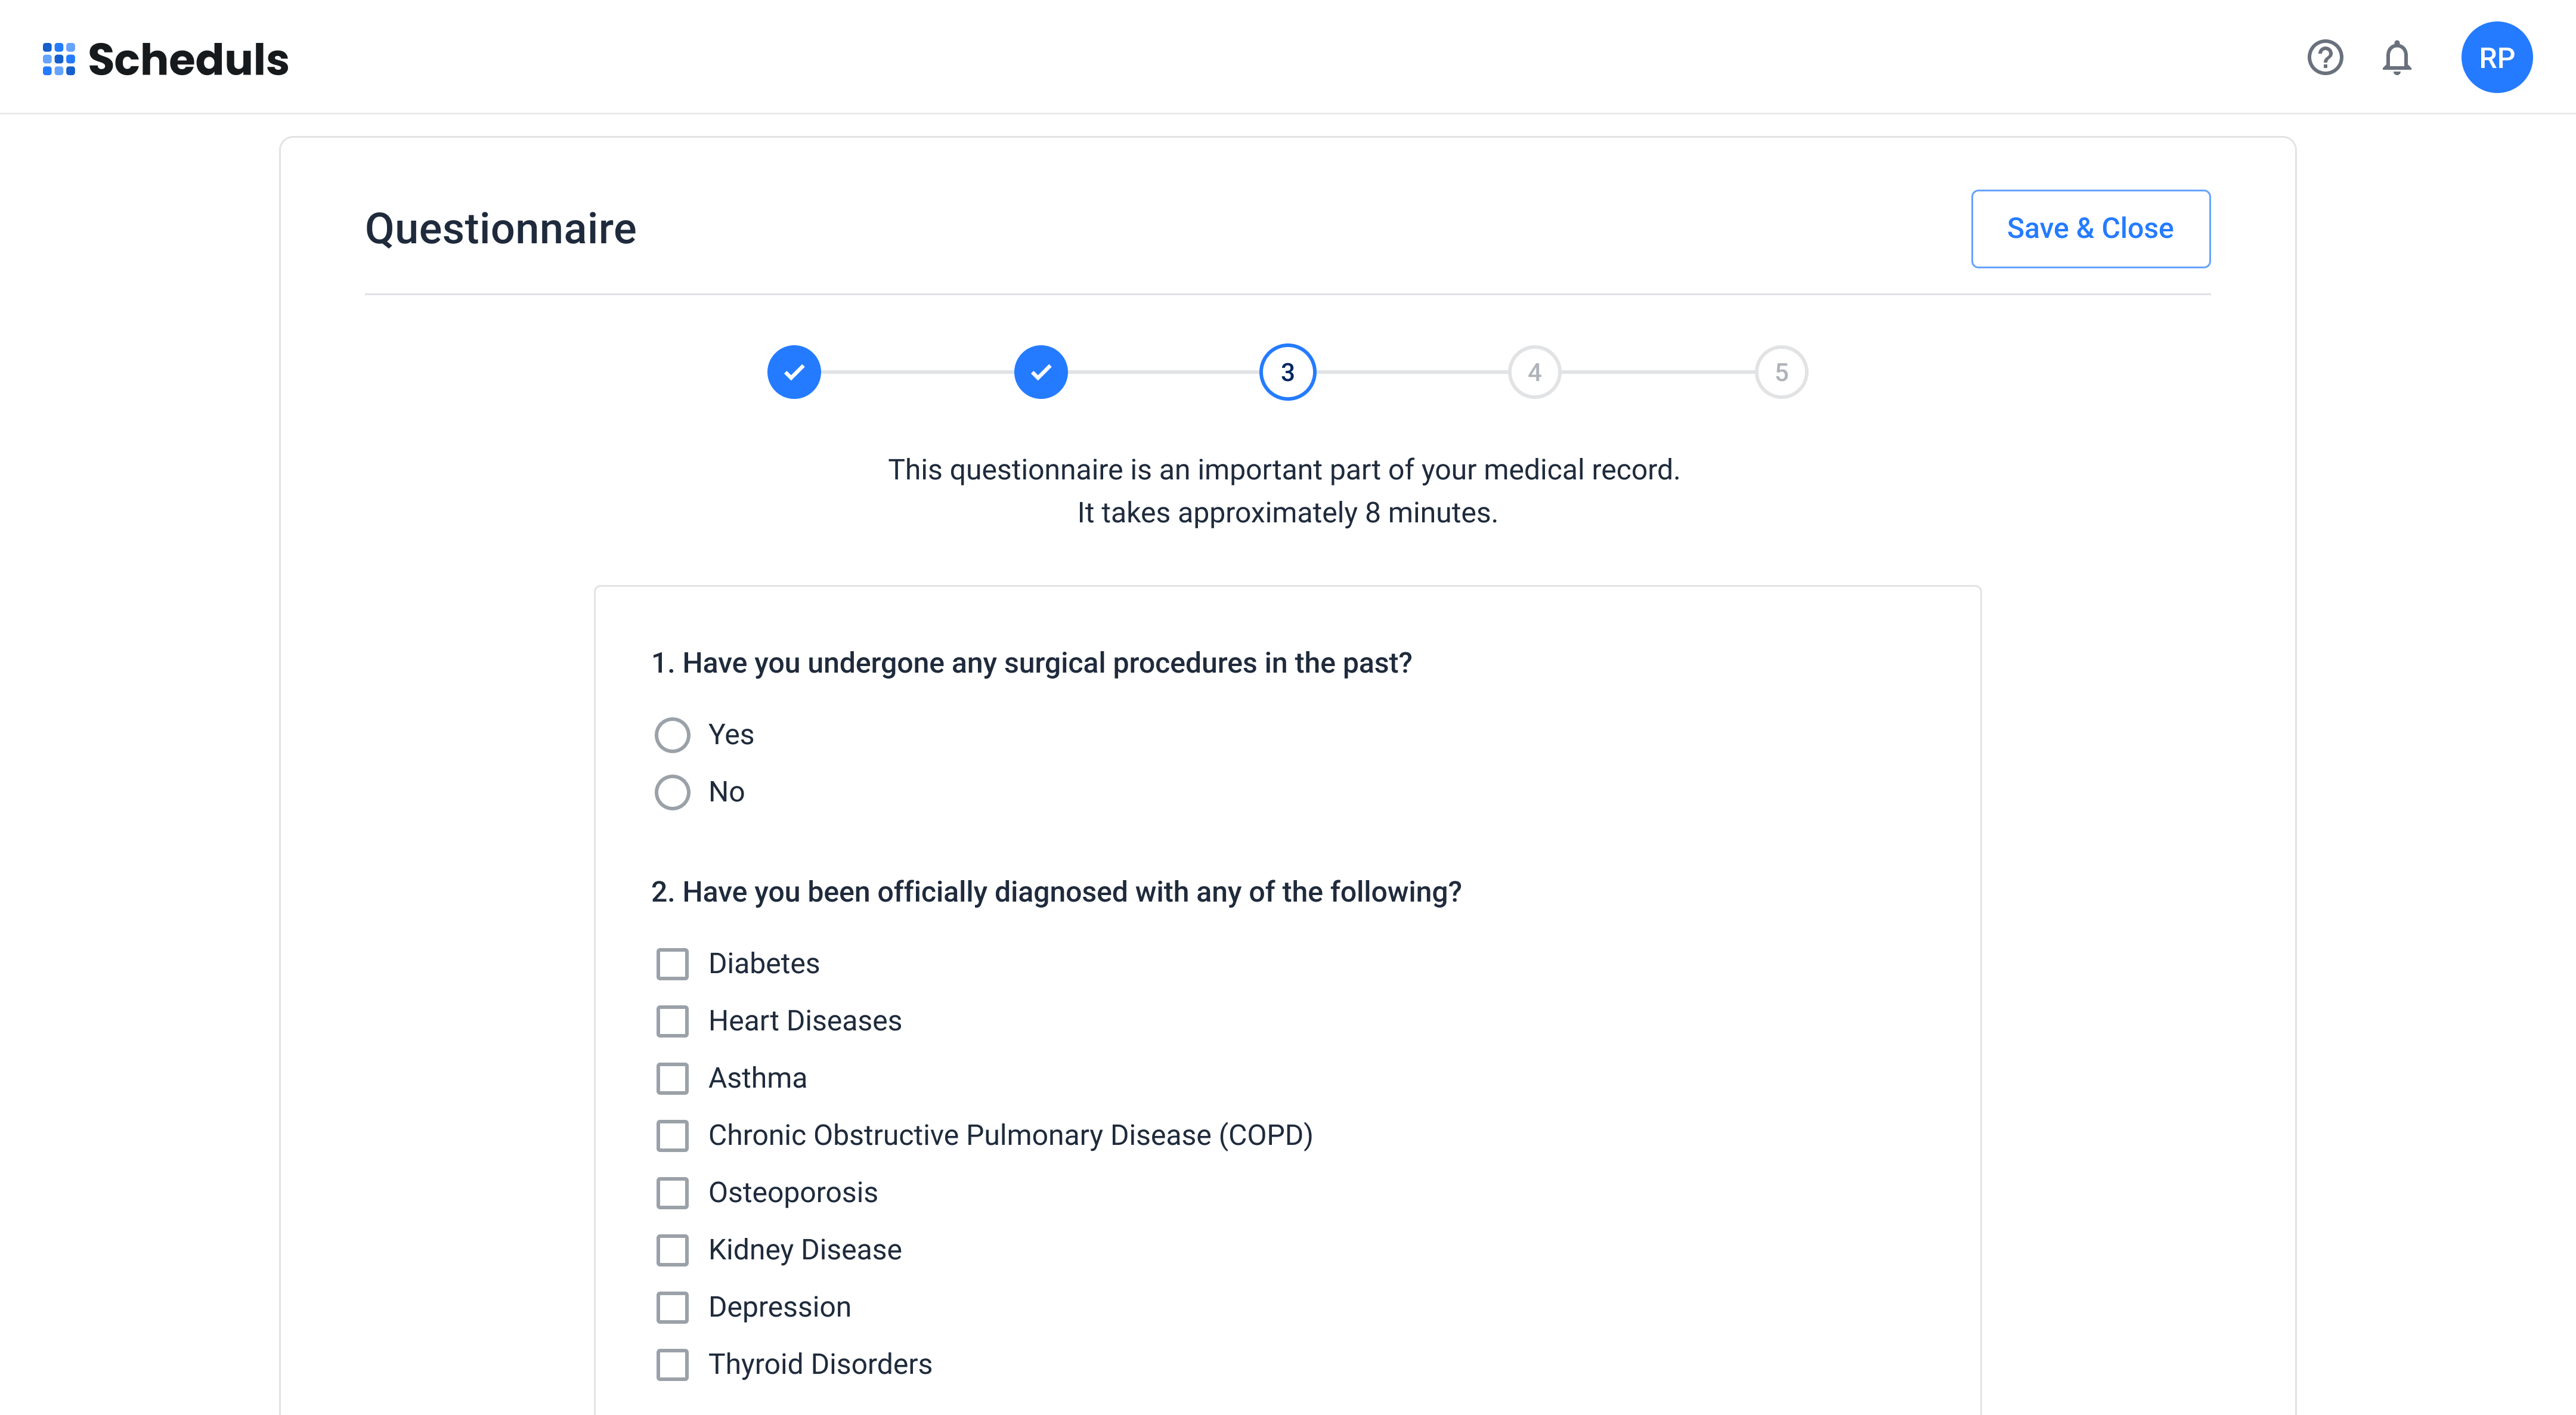Go back to completed step two

(x=1040, y=372)
